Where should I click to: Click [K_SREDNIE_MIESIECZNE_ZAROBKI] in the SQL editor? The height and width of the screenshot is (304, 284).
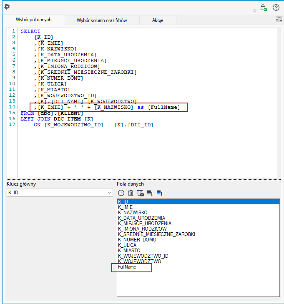point(87,72)
